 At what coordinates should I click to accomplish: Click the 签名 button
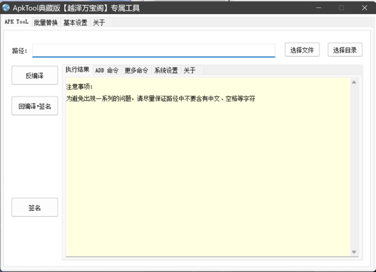pyautogui.click(x=35, y=208)
